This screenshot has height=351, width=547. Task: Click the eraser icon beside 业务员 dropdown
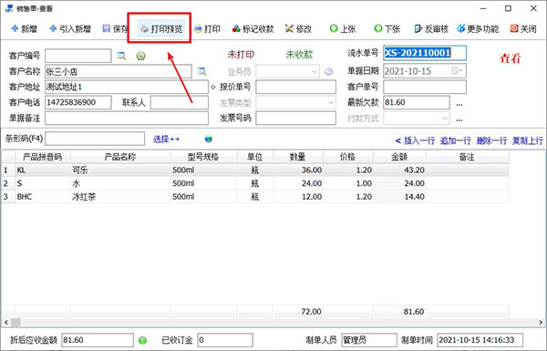tap(328, 71)
